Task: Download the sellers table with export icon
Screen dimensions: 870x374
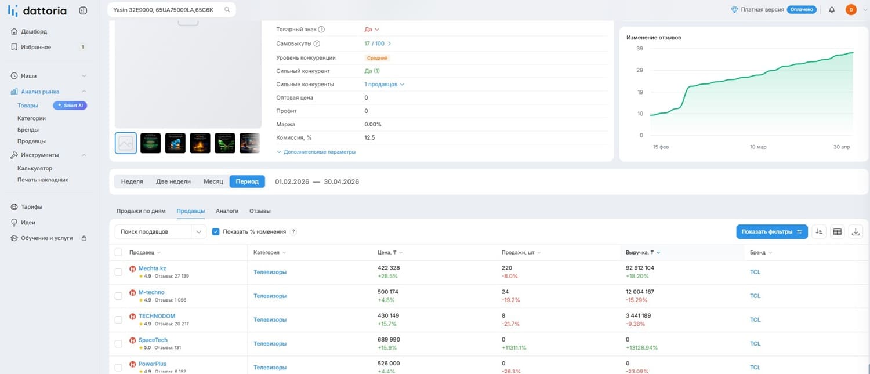Action: pos(855,232)
